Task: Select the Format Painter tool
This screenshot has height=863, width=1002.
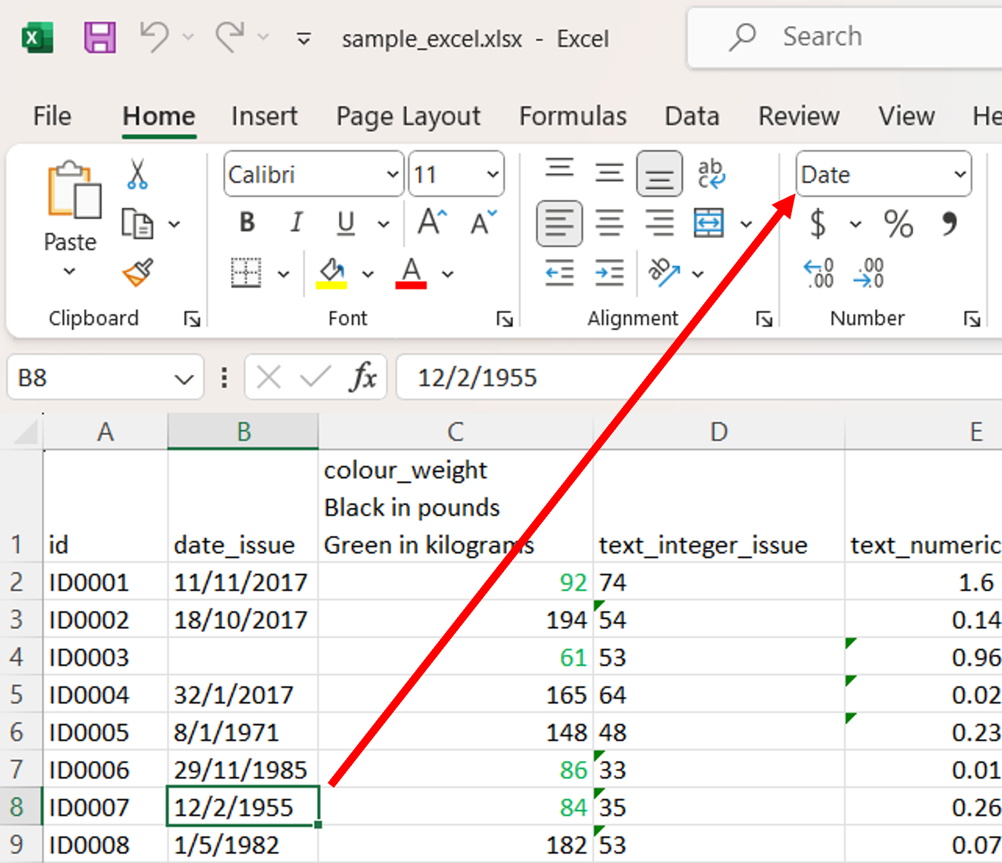Action: click(136, 273)
